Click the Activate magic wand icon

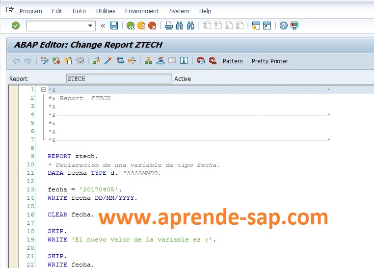108,61
